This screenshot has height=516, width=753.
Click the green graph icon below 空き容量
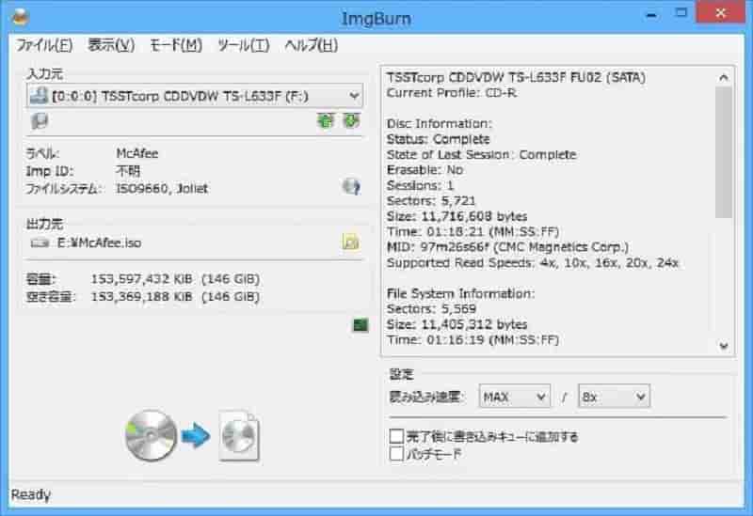point(360,325)
